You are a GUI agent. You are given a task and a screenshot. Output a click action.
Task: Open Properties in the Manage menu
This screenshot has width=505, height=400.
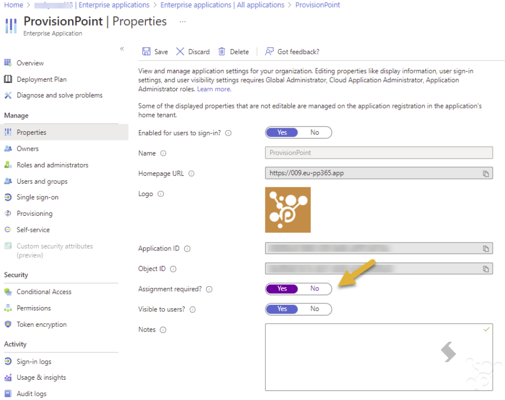64,132
